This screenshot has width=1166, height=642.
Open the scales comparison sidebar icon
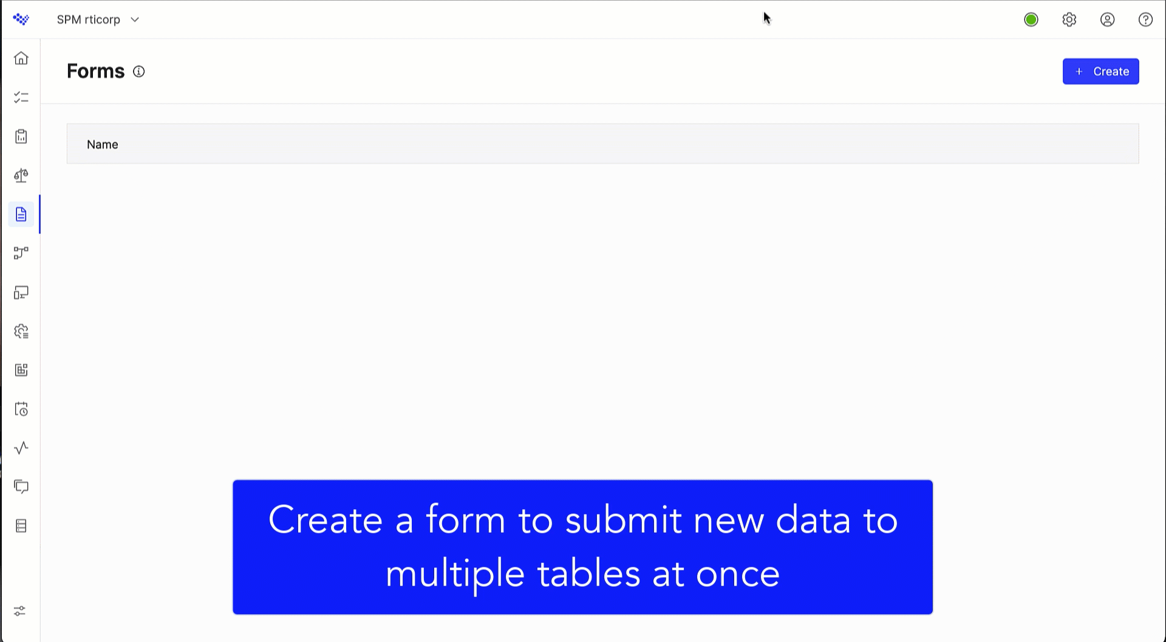(x=21, y=175)
